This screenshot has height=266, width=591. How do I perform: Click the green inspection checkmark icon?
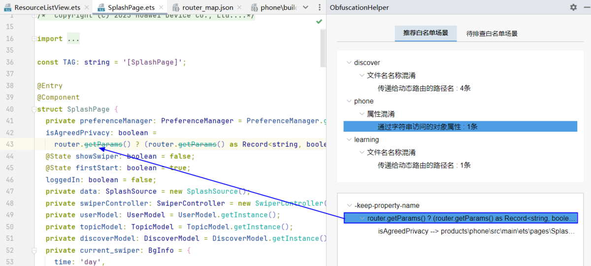pyautogui.click(x=319, y=22)
